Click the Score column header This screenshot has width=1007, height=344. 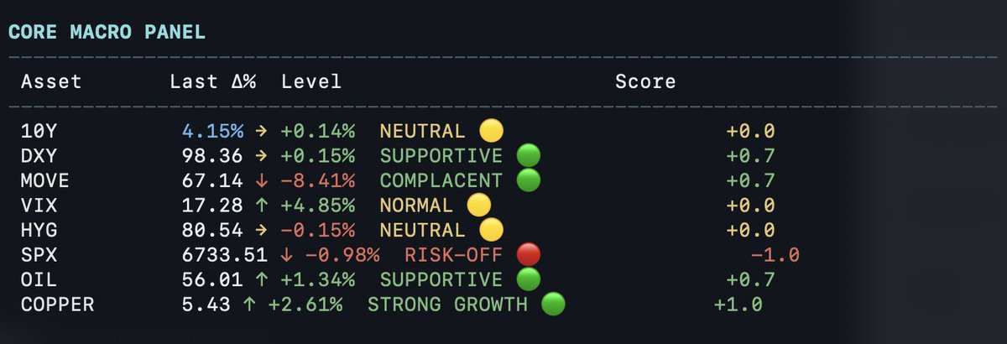[645, 81]
